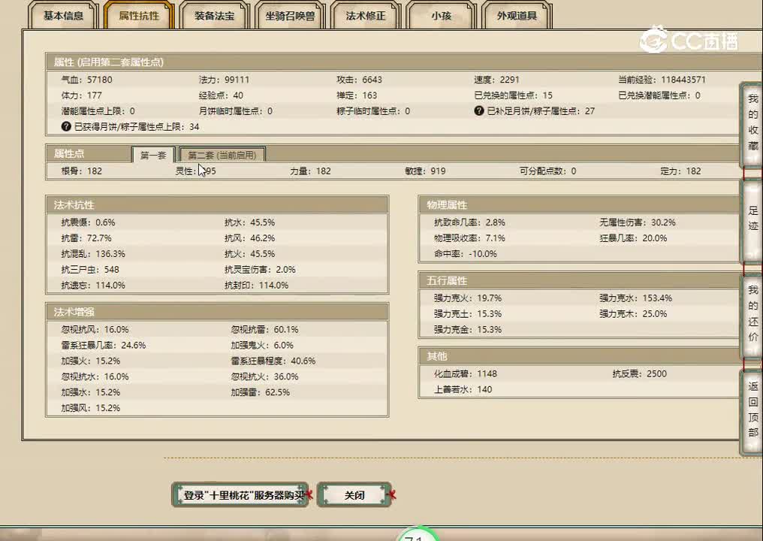Click 加强鬼火: 6.0% entry
This screenshot has width=763, height=541.
[262, 345]
